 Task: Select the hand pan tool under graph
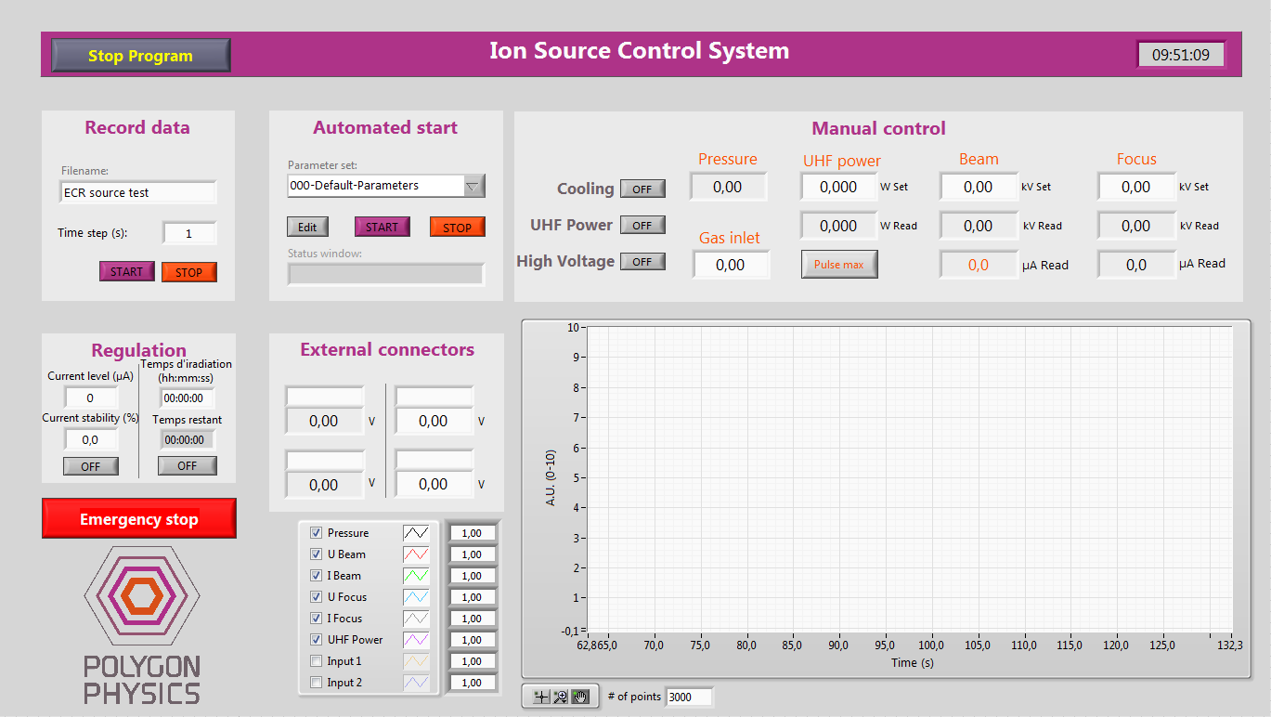(580, 697)
